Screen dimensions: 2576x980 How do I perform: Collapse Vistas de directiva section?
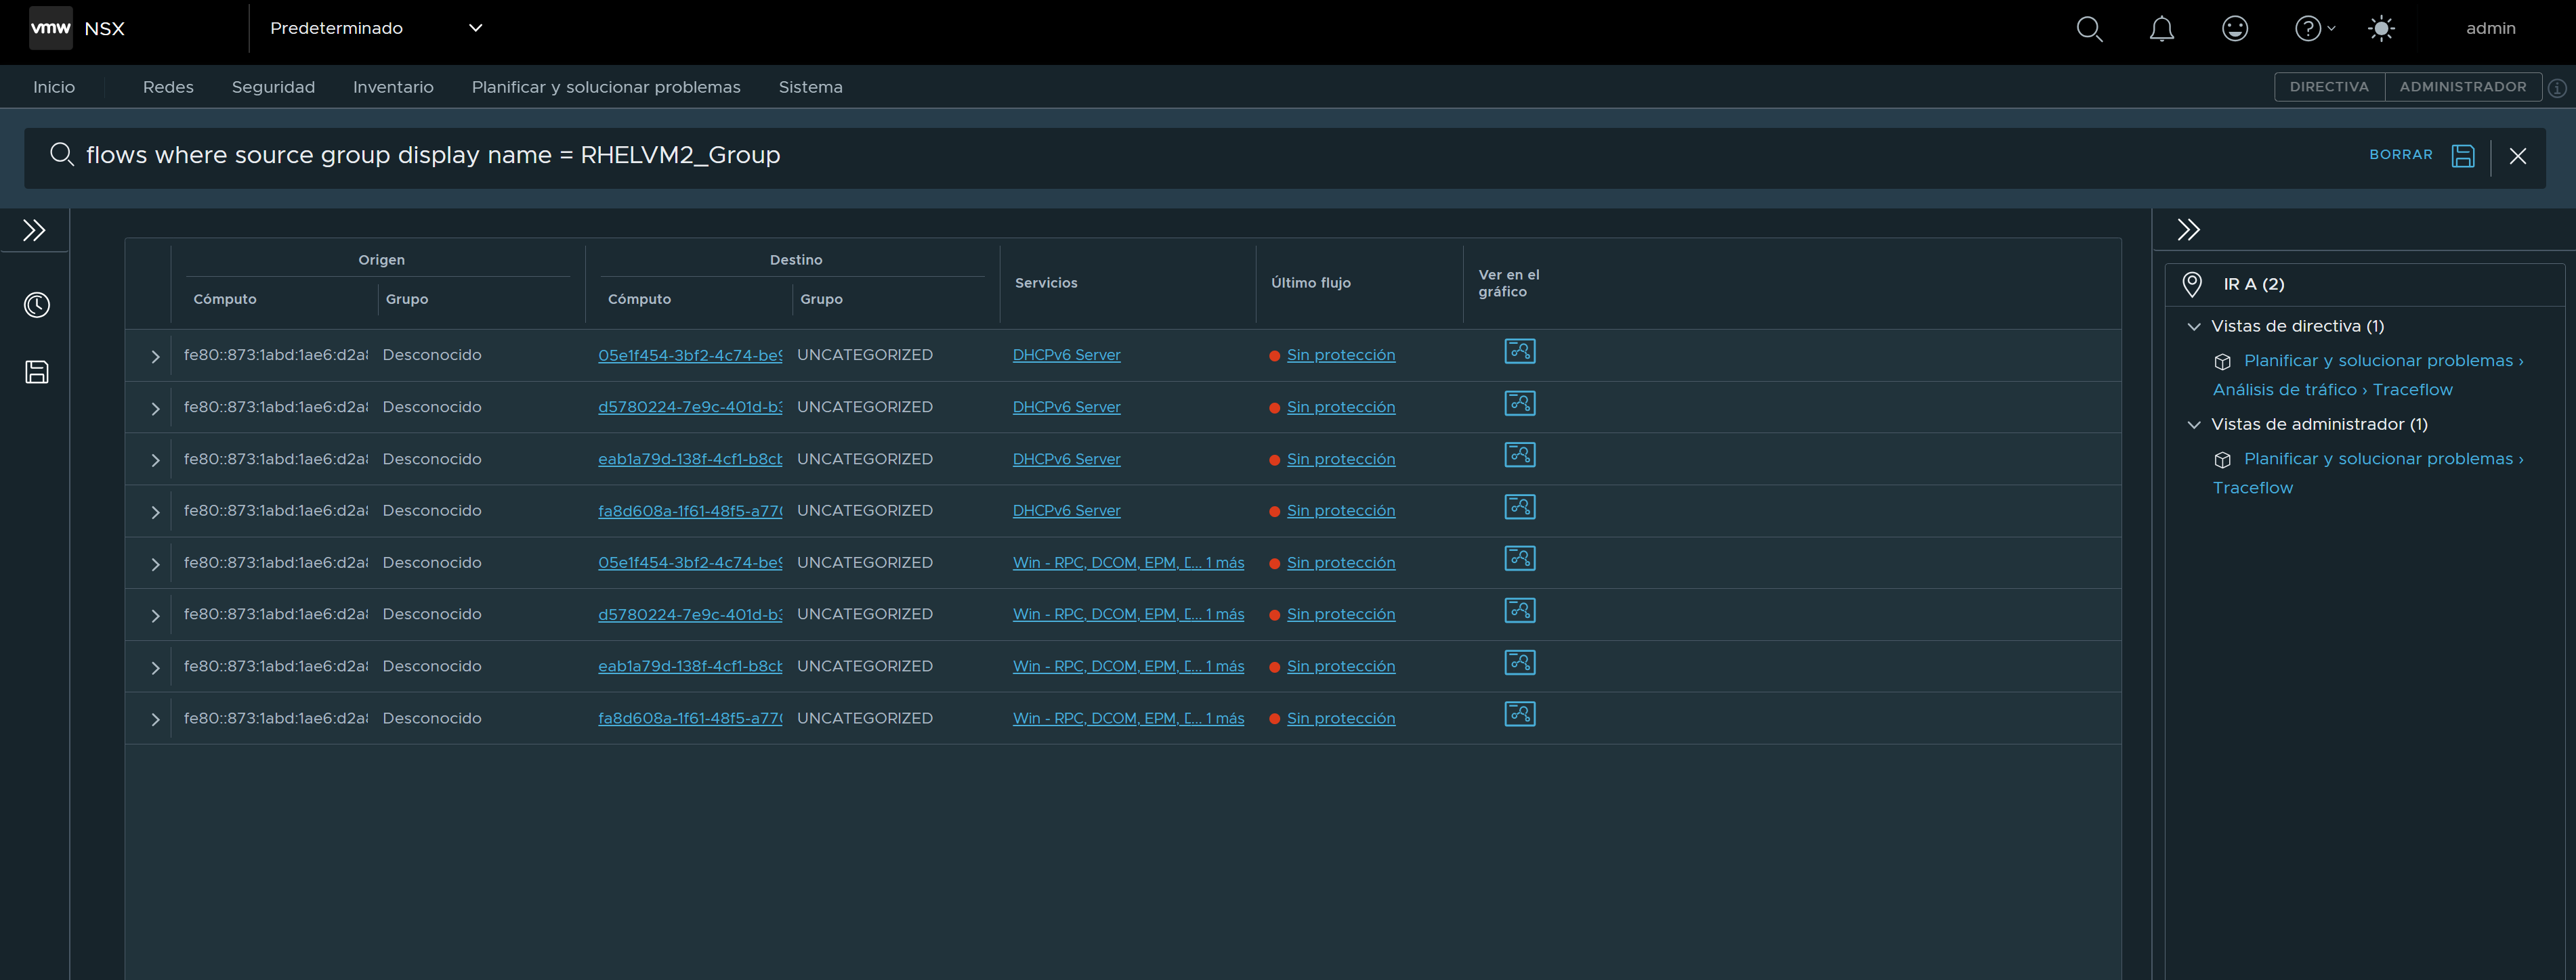(x=2194, y=327)
